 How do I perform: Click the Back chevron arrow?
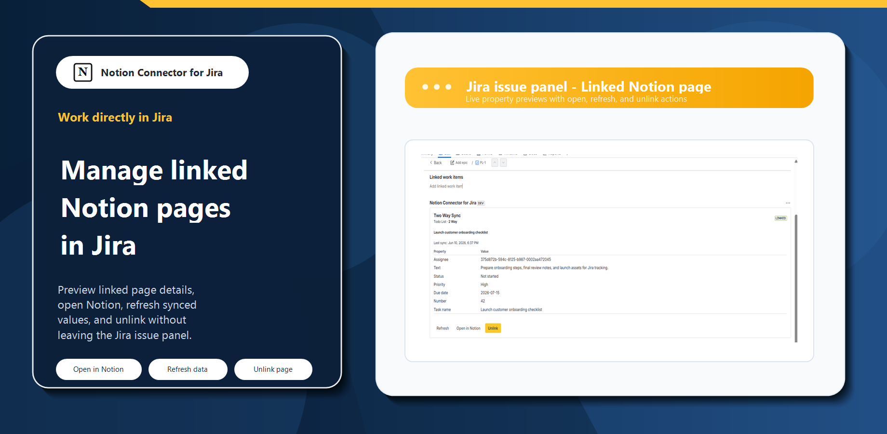[431, 163]
